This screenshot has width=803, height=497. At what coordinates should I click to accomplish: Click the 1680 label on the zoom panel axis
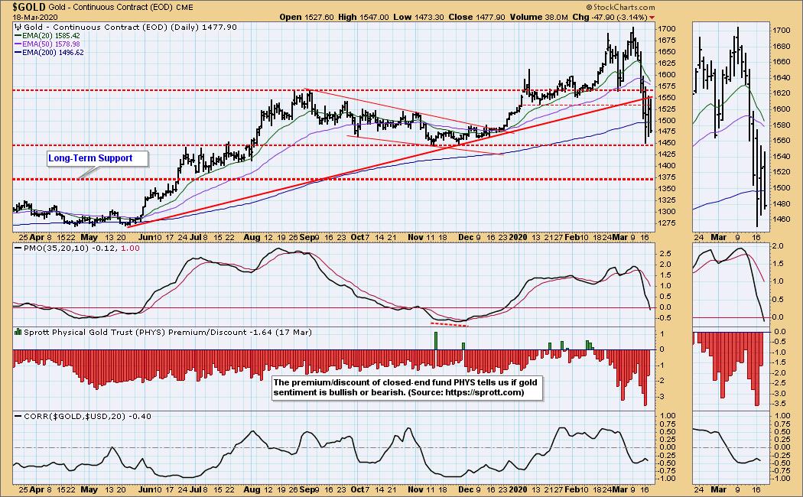782,47
